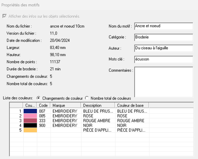Click 'BLEU DE PRUS...' in Couleur de base column
The height and width of the screenshot is (159, 198).
[132, 111]
